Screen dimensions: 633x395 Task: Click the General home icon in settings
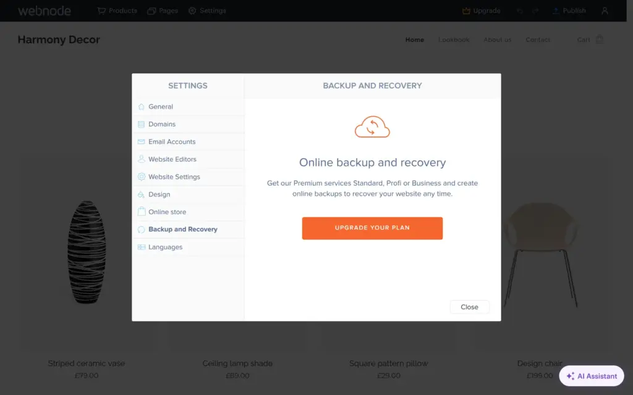click(x=142, y=107)
